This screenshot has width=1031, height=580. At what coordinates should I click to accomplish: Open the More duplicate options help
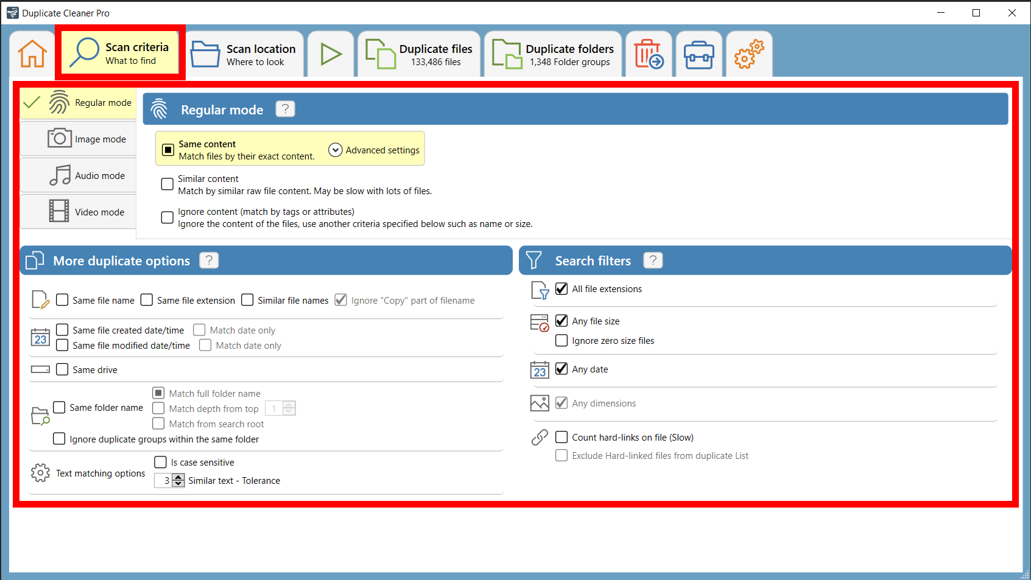click(x=208, y=260)
